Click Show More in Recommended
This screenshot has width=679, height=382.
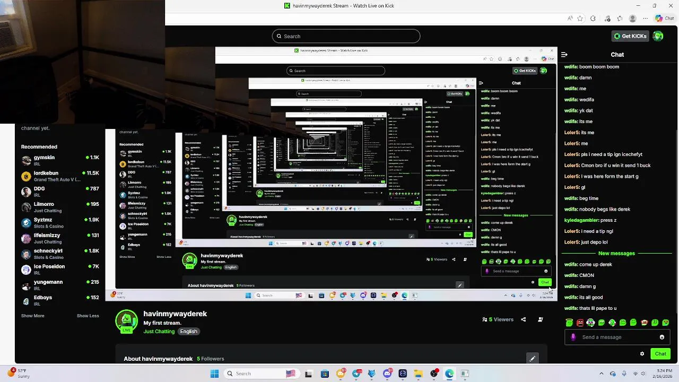32,316
